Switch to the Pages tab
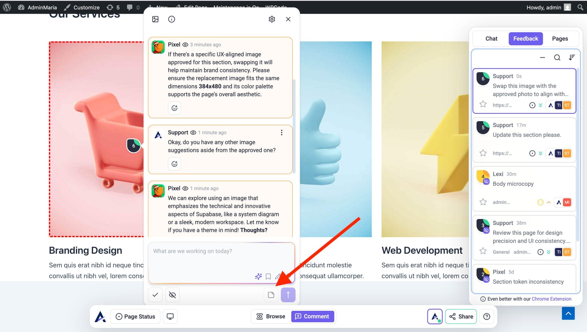This screenshot has height=332, width=587. click(560, 39)
